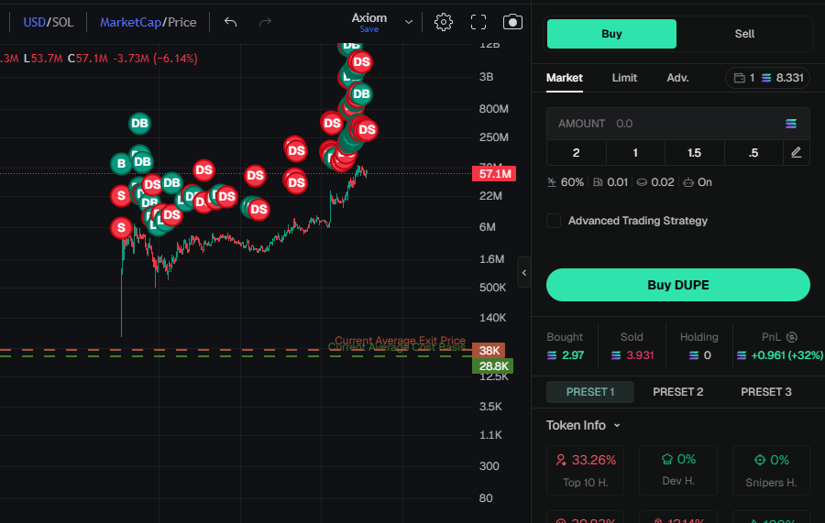Click the 57.1M current price label
The image size is (825, 523).
(x=494, y=174)
